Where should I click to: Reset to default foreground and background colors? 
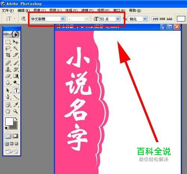coord(6,128)
